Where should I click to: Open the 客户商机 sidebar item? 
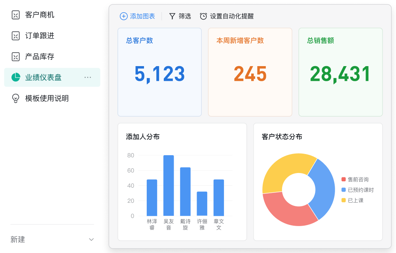[x=52, y=15]
